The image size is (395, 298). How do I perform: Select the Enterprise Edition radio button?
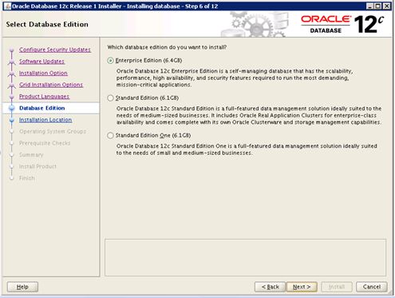click(110, 61)
